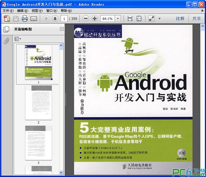Screen dimensions: 206x177
Task: Zoom out with the minus button
Action: point(86,18)
